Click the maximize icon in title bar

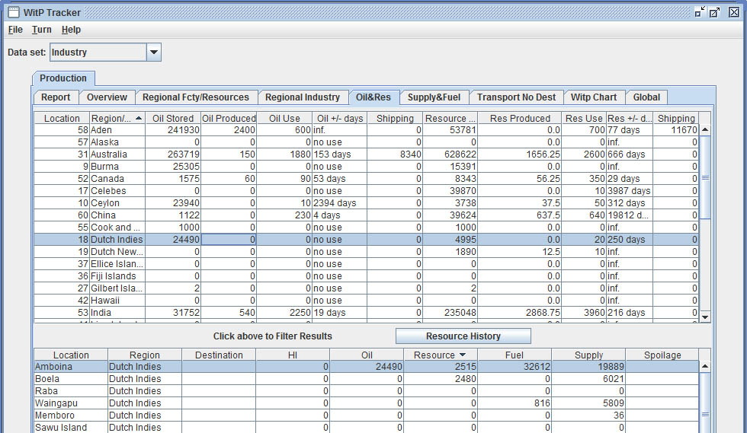714,12
